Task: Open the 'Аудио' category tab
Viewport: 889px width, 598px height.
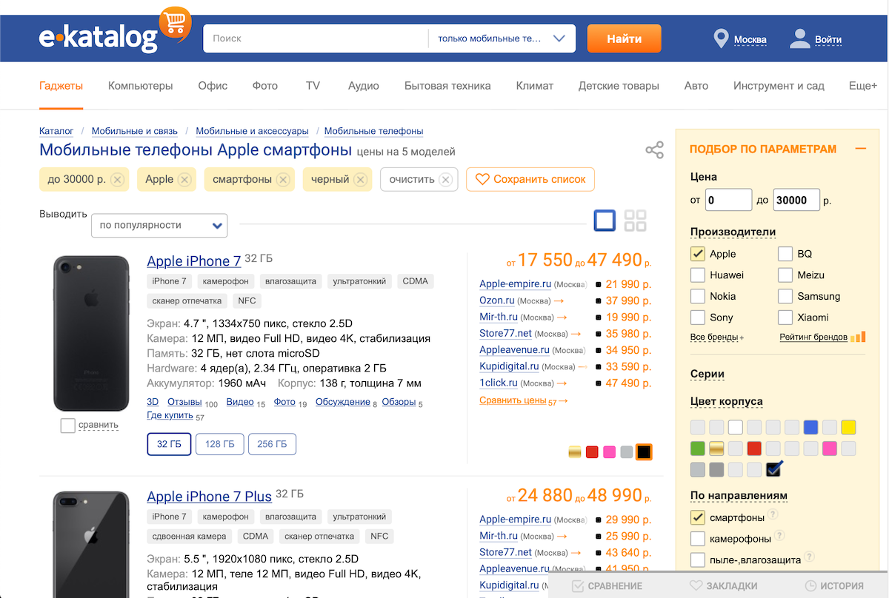Action: click(x=364, y=86)
